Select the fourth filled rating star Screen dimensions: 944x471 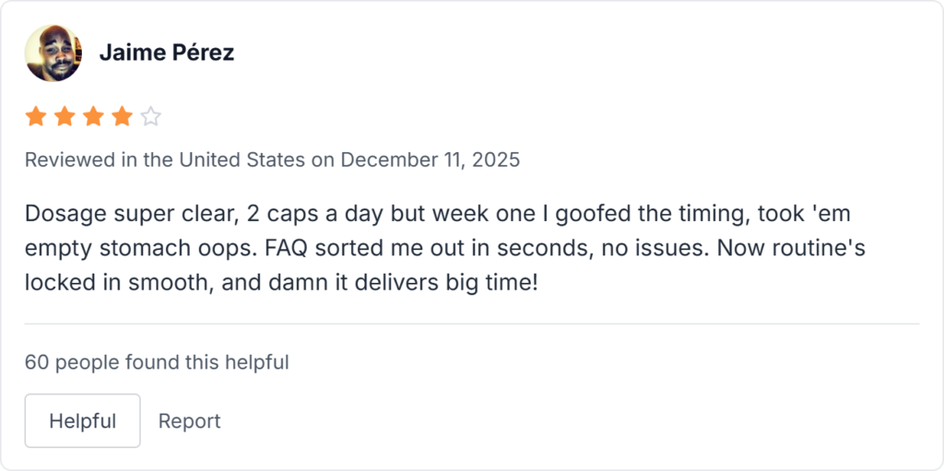pos(122,116)
